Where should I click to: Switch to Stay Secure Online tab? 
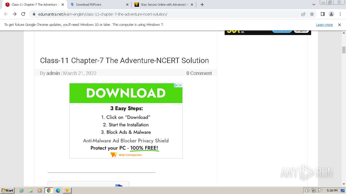click(164, 5)
